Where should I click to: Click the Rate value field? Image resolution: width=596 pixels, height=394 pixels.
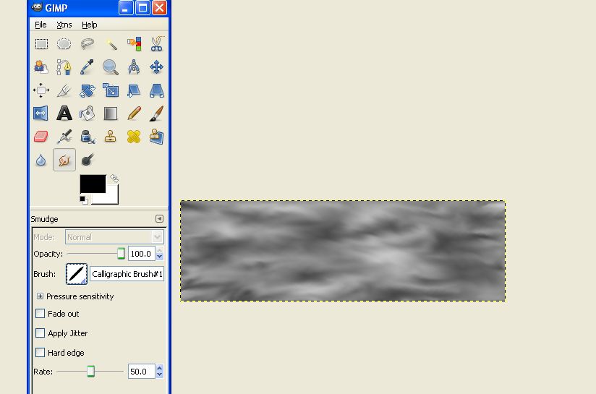pyautogui.click(x=141, y=372)
